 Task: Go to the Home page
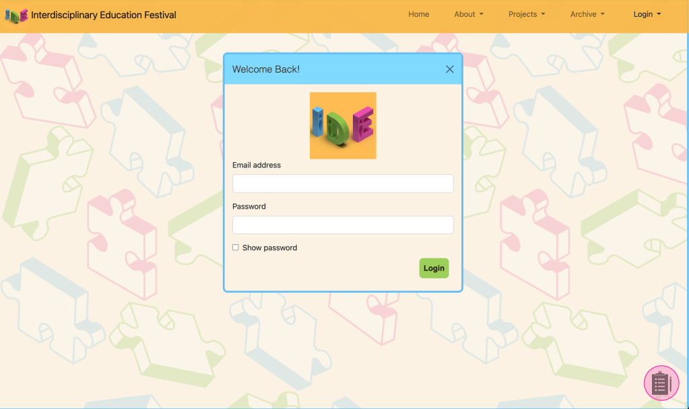click(x=418, y=14)
